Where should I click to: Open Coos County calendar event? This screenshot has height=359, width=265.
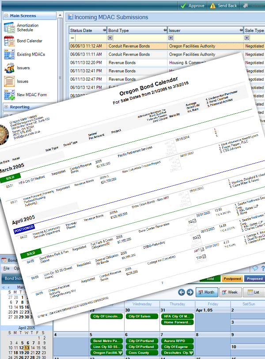click(142, 353)
